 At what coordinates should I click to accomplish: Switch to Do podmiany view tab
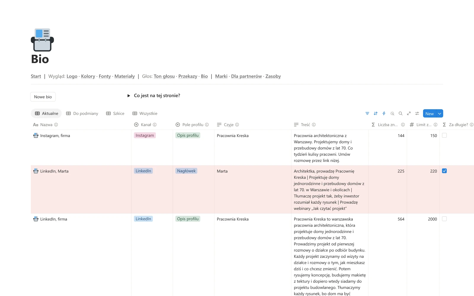(x=82, y=113)
